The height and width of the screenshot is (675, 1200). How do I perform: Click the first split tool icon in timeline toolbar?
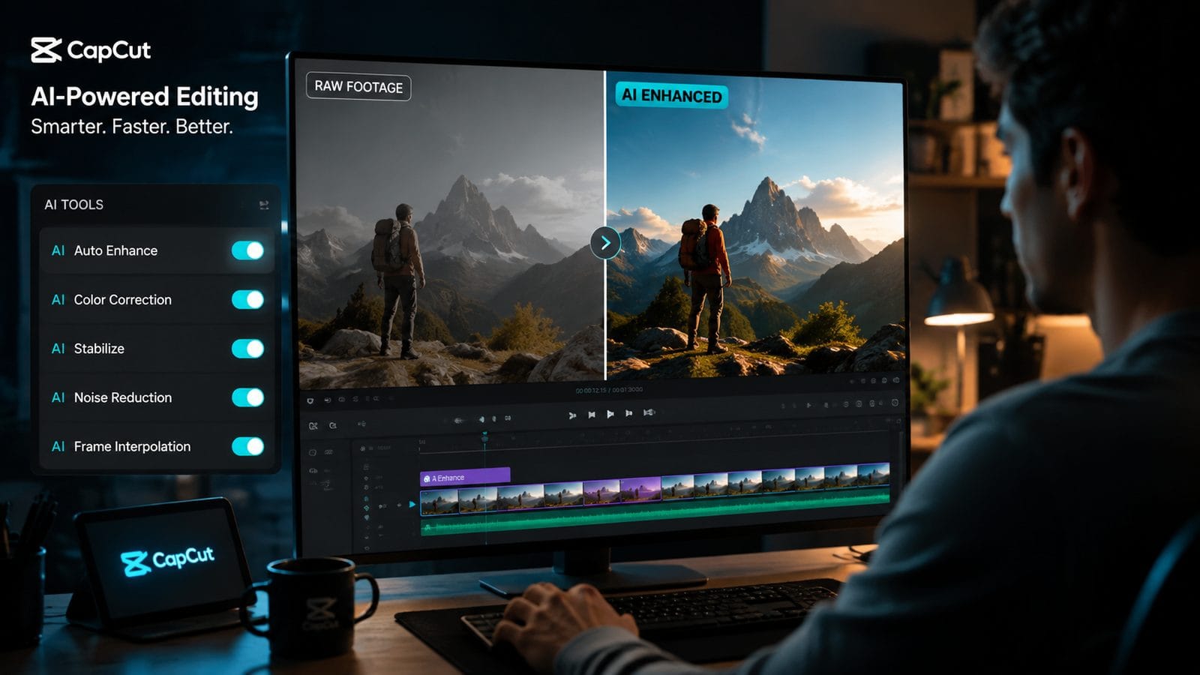click(x=313, y=426)
